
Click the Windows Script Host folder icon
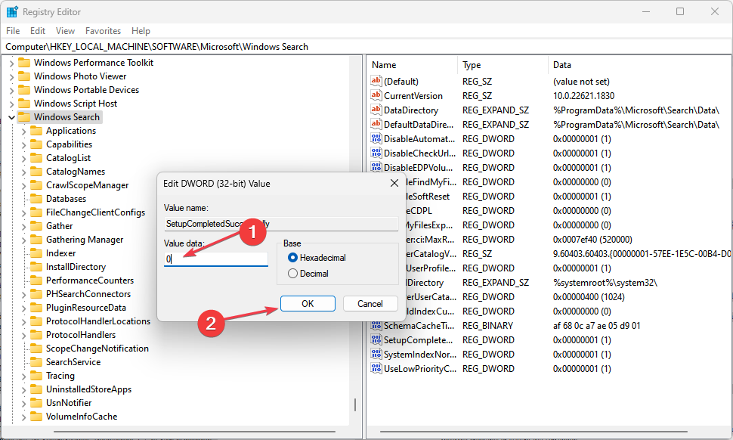[24, 104]
